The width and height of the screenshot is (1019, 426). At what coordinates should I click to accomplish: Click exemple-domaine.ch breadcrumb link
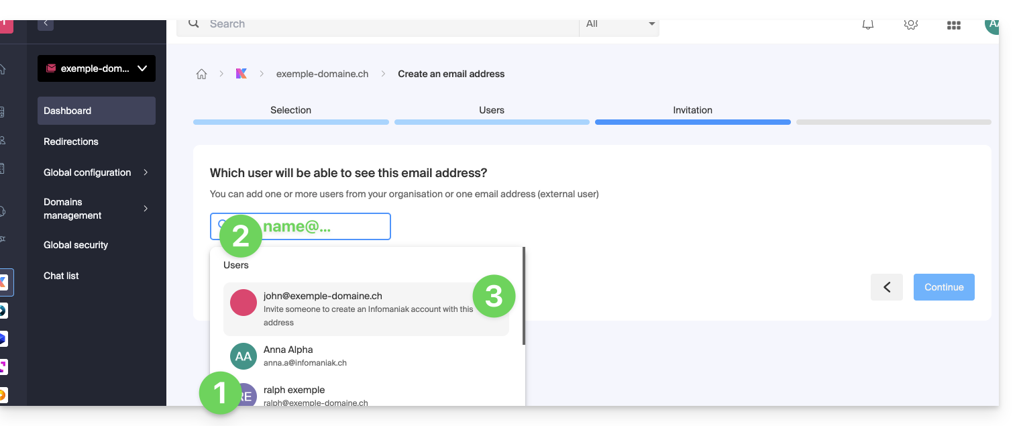pyautogui.click(x=322, y=74)
